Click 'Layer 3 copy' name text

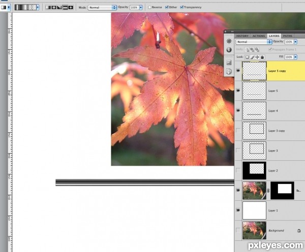coord(277,131)
